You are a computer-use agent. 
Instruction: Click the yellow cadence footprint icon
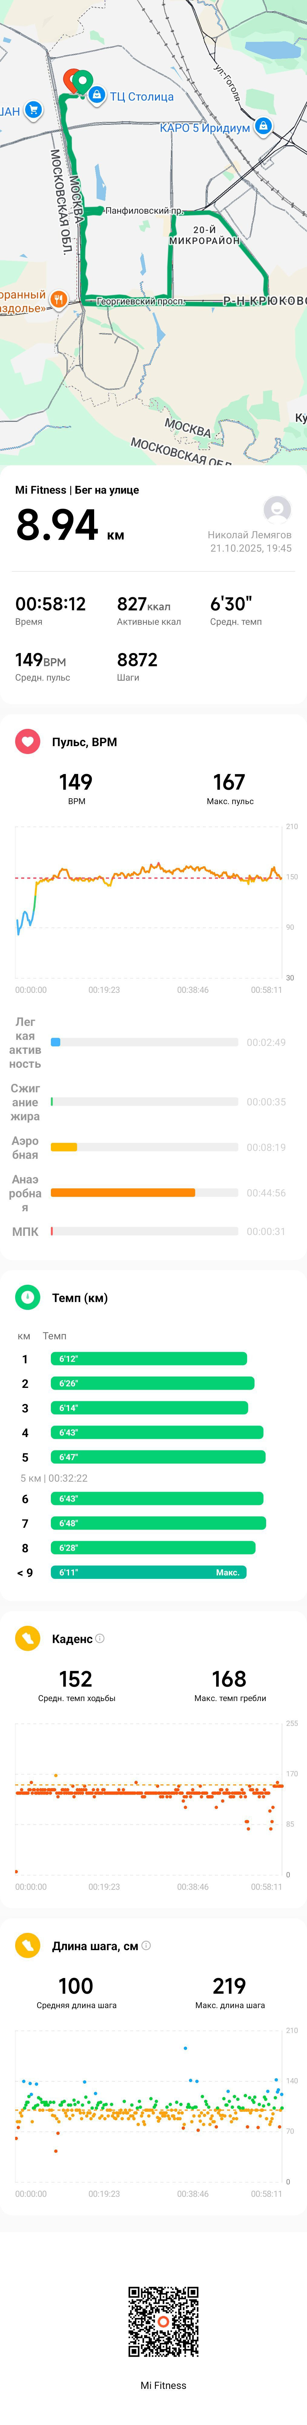click(27, 1639)
